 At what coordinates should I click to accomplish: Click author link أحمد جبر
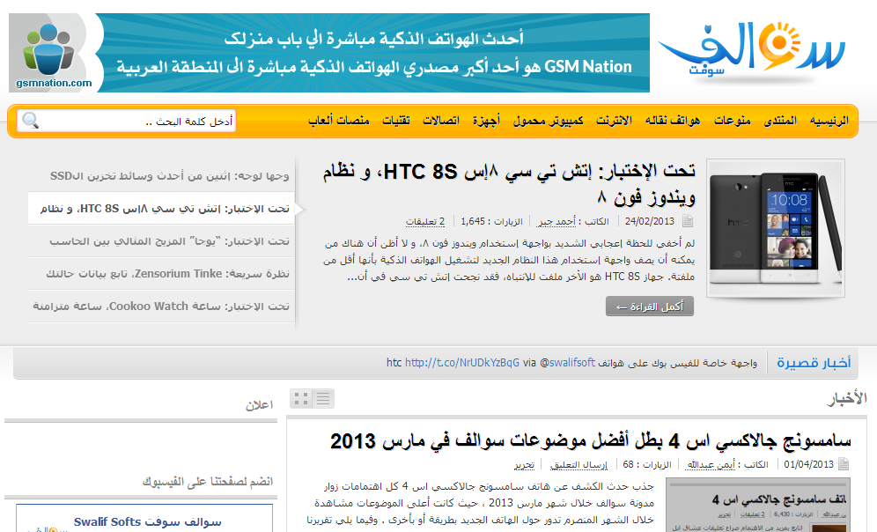coord(556,222)
